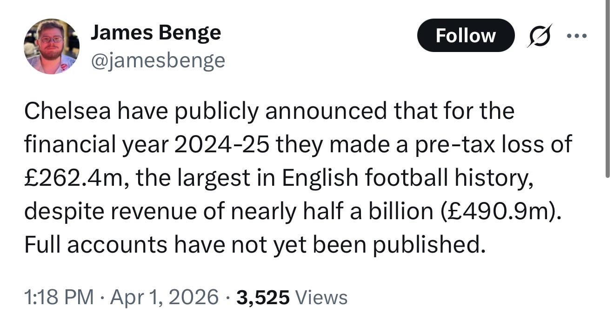Open James Benge's profile picture

tap(52, 46)
